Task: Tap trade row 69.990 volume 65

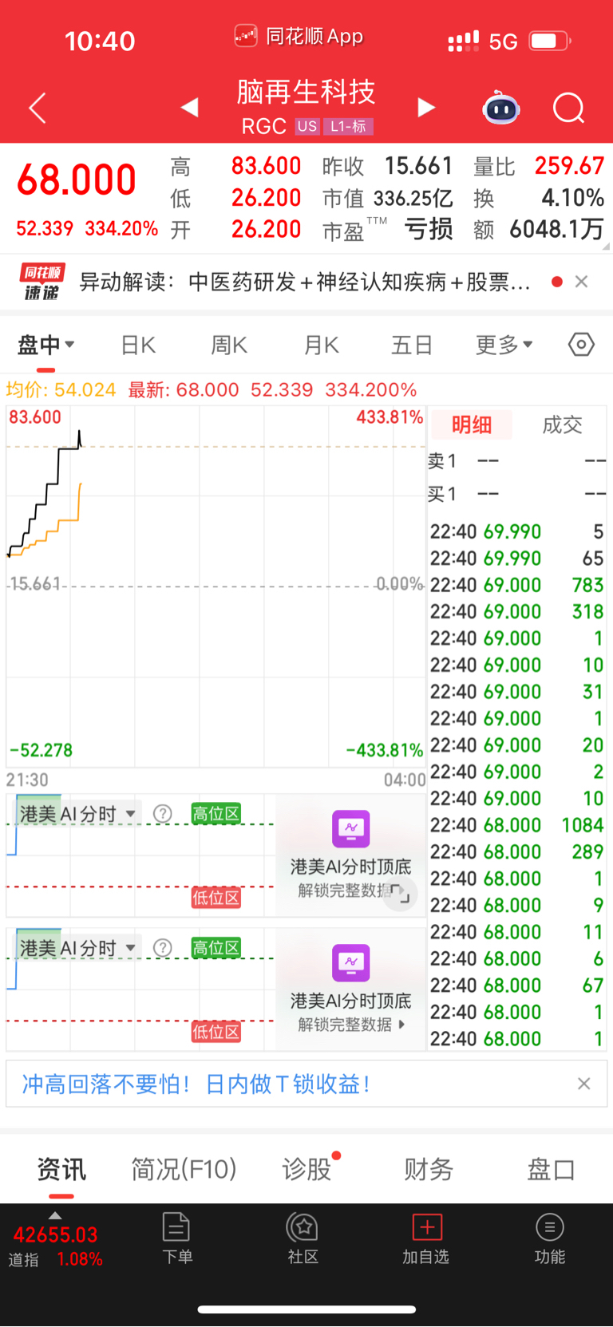Action: pos(516,558)
